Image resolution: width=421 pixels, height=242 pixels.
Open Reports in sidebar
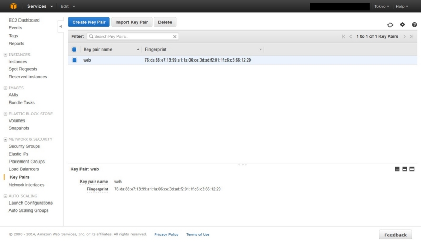click(x=16, y=44)
